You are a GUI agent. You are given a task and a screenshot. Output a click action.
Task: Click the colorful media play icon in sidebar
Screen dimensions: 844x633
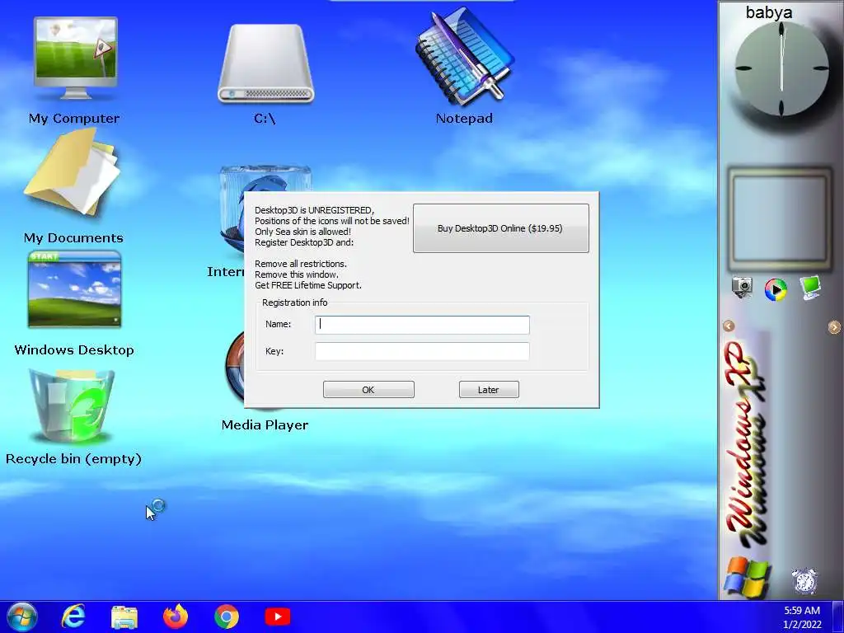point(776,289)
